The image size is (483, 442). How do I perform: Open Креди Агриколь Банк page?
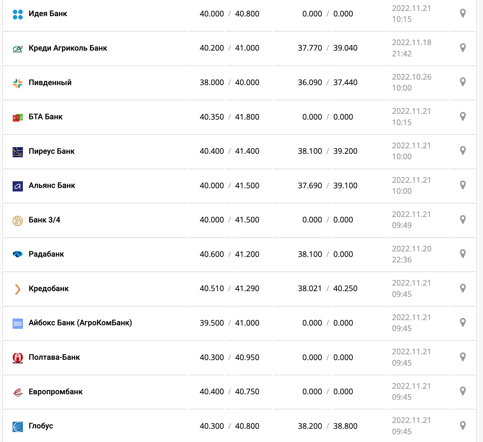tap(68, 48)
